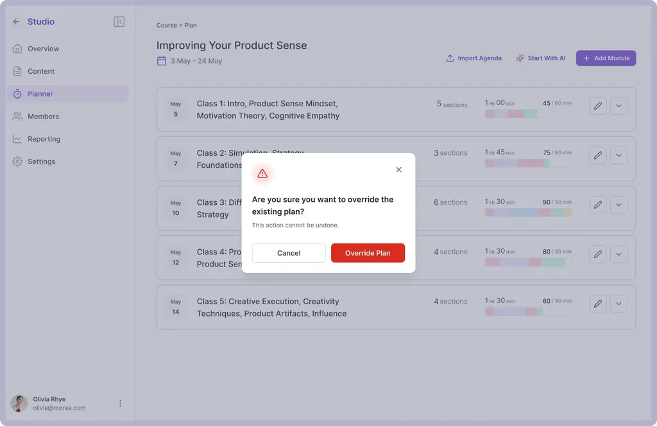Edit Class 4 with the pencil icon
The height and width of the screenshot is (426, 657).
click(x=597, y=254)
